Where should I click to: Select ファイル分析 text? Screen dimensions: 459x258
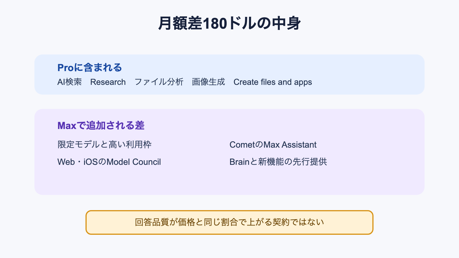[159, 82]
